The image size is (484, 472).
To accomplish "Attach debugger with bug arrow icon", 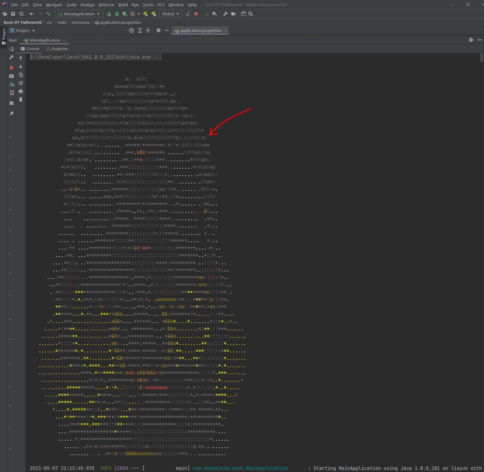I will 11,84.
